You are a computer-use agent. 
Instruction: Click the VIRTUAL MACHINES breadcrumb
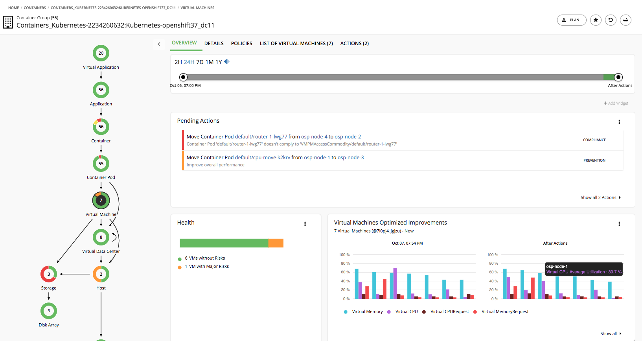pyautogui.click(x=197, y=8)
